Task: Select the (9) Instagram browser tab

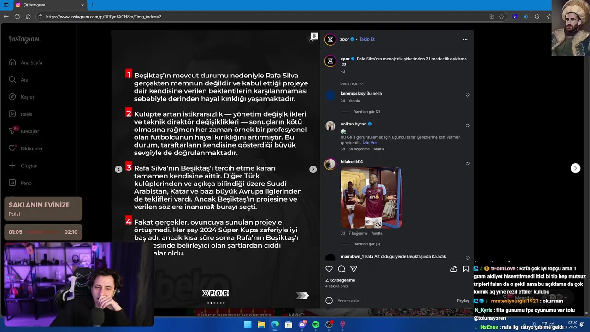Action: point(49,5)
